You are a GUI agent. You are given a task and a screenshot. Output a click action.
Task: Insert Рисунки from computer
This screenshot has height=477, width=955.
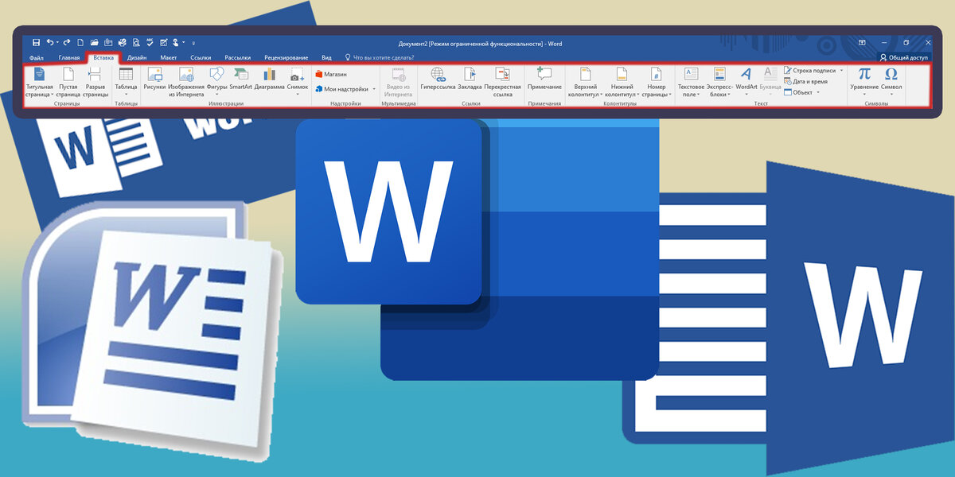coord(155,79)
